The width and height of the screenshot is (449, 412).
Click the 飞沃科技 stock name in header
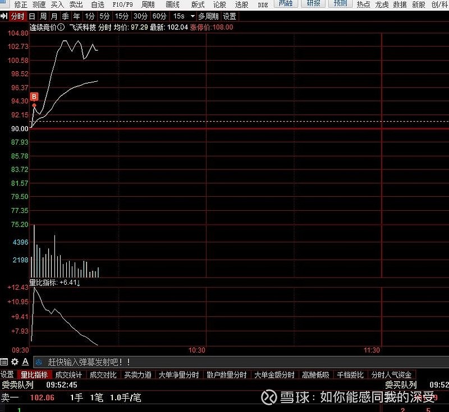[83, 27]
